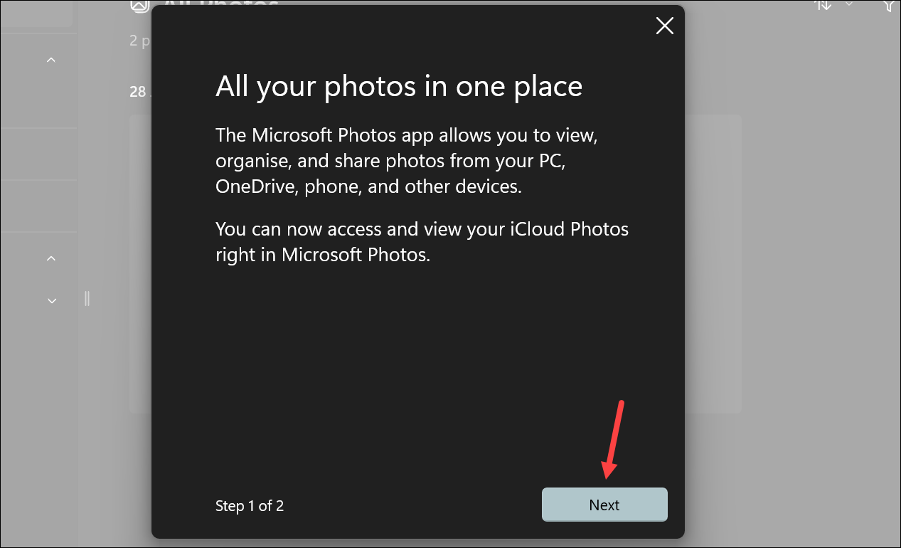This screenshot has width=901, height=548.
Task: Click the sidebar row above middle chevron
Action: point(38,206)
